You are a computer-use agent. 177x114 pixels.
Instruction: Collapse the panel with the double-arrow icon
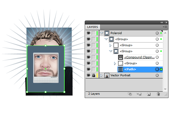[162, 23]
